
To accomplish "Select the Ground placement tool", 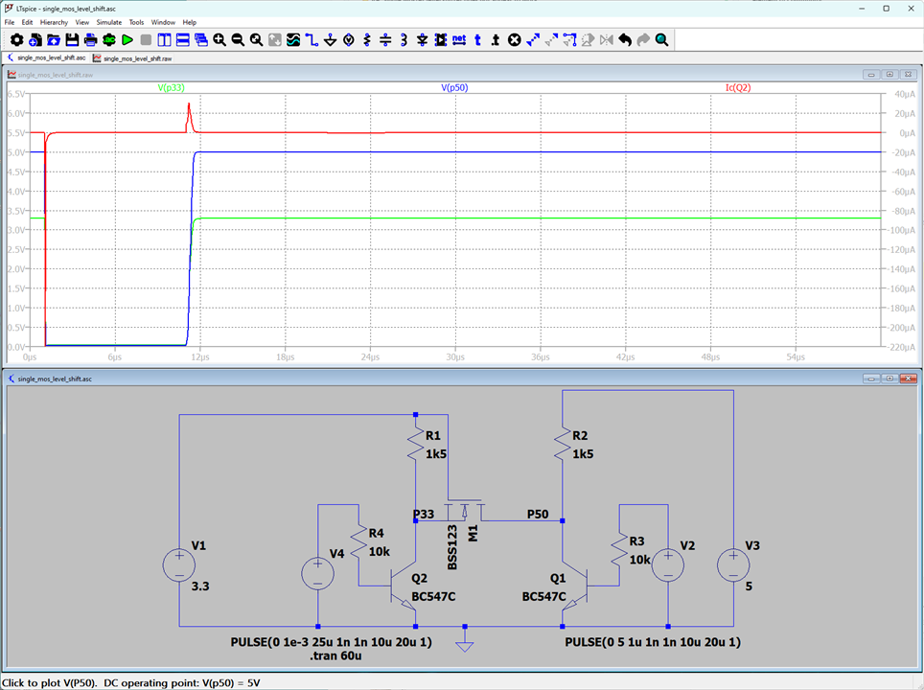I will tap(330, 40).
